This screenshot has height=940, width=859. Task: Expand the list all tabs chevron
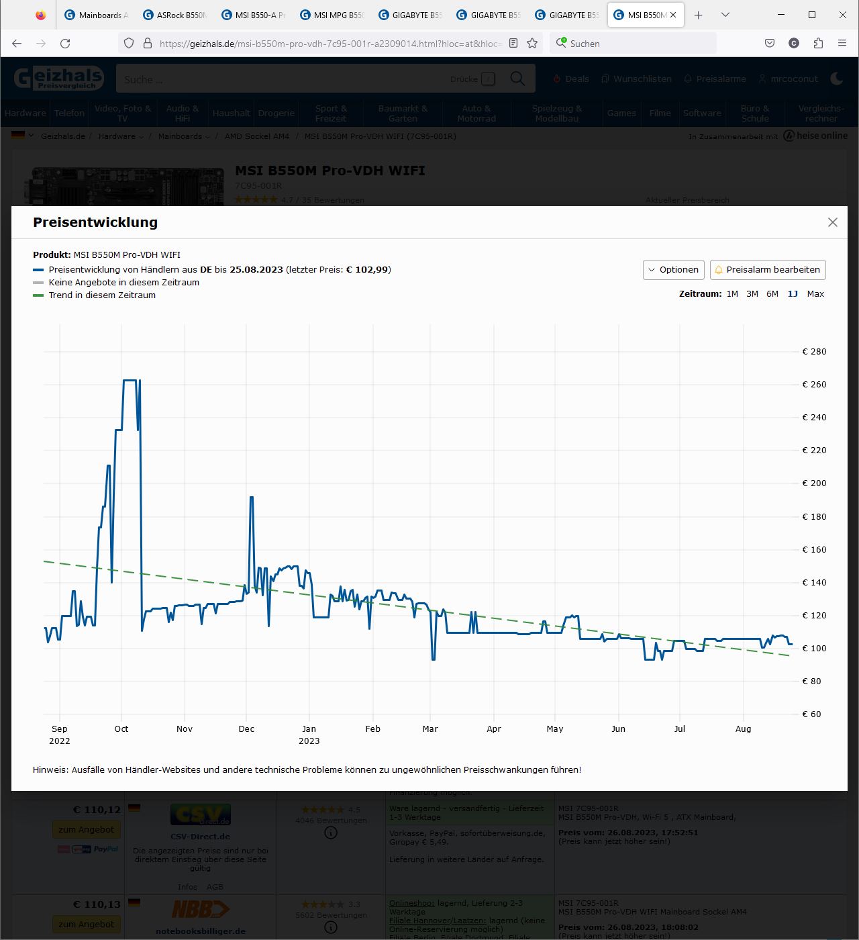(x=725, y=15)
